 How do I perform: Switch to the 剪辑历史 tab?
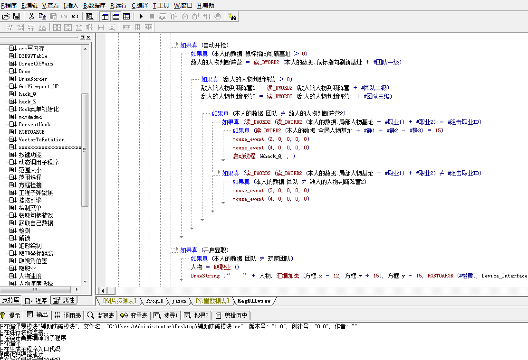231,315
